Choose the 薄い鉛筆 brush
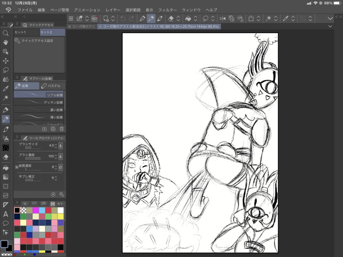343x257 pixels. point(39,117)
